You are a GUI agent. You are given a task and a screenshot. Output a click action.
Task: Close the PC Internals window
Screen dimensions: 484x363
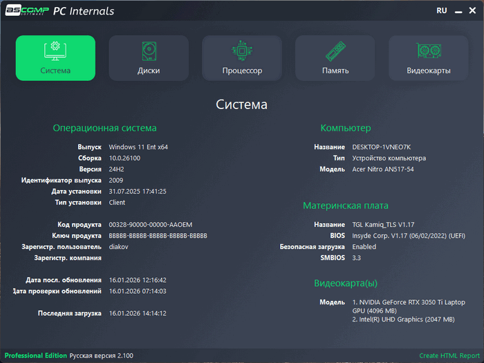pos(472,11)
